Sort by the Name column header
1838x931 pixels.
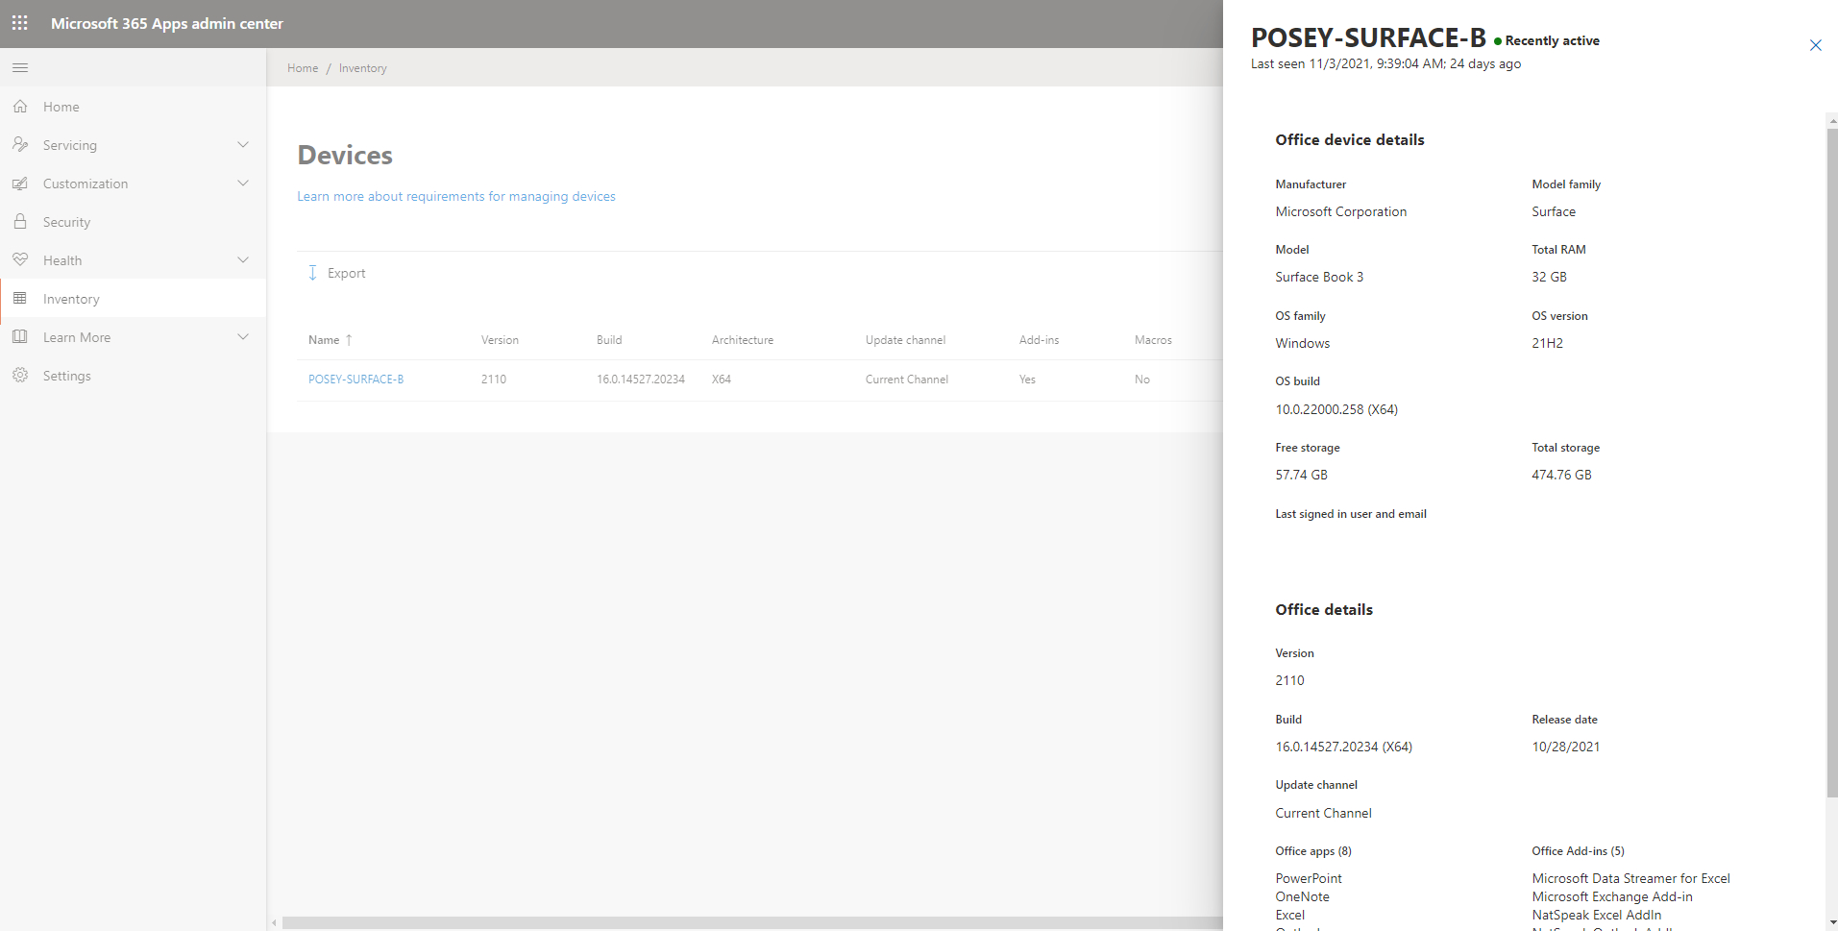pyautogui.click(x=324, y=340)
